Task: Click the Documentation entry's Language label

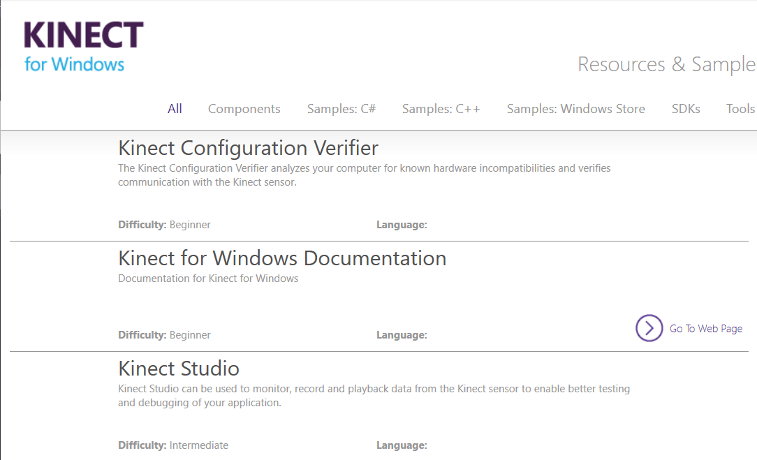Action: (x=402, y=335)
